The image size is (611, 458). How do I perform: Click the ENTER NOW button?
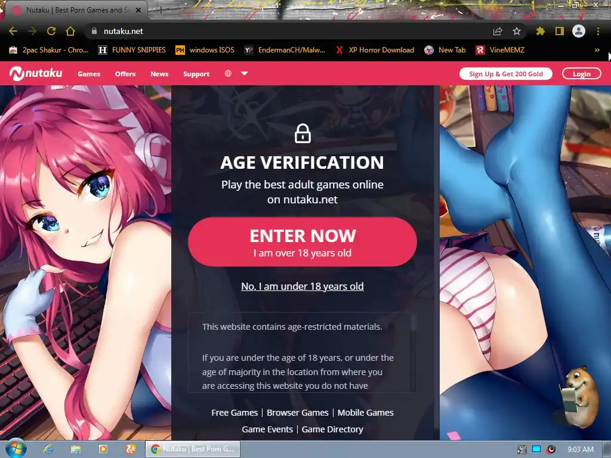click(303, 242)
